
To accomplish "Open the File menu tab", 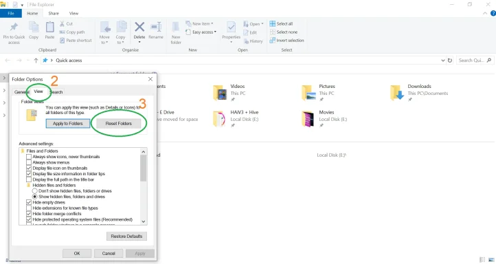I will click(x=11, y=13).
